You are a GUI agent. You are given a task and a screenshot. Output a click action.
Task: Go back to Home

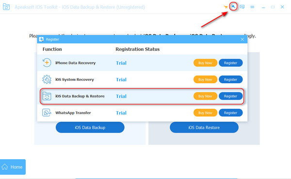[13, 167]
